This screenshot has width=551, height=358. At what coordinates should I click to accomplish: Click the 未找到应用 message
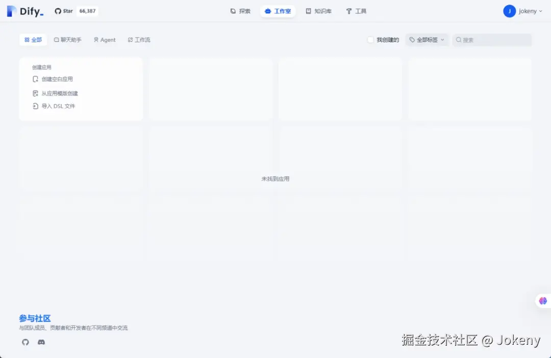pyautogui.click(x=275, y=179)
